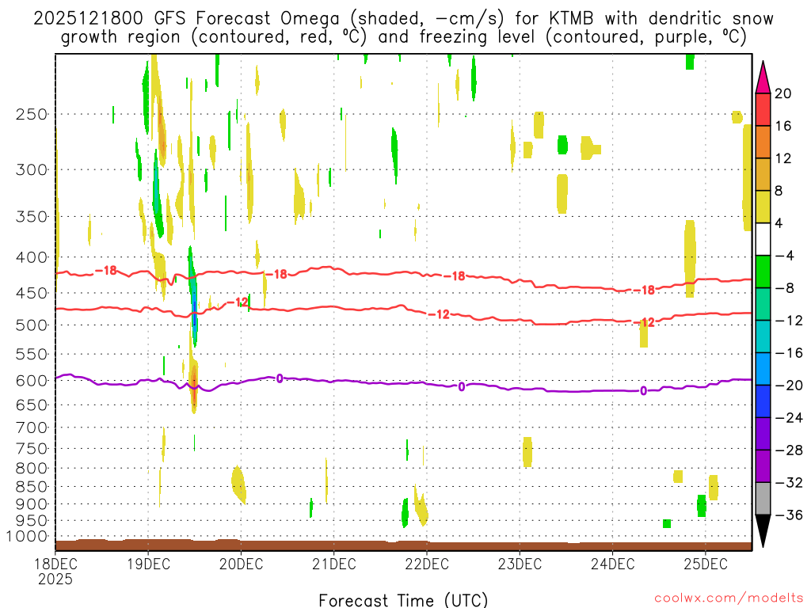Click the chart title starting 2025121800 GFS Forecast
This screenshot has width=811, height=608.
coord(403,28)
